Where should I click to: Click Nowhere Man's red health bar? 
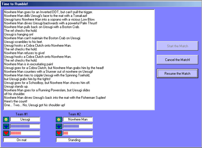pos(78,133)
